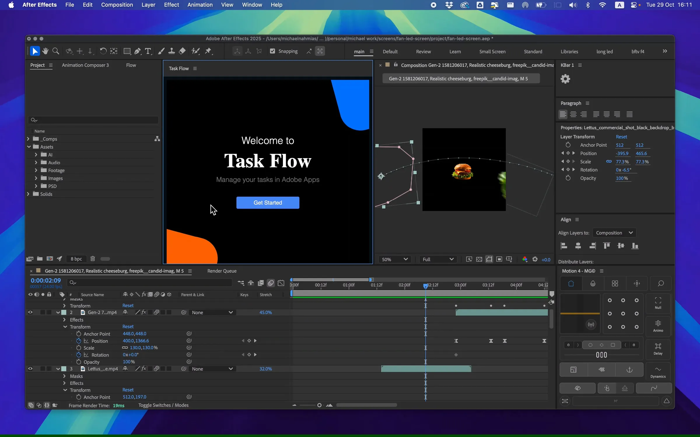Select the Rectangle shape tool
Screen dimensions: 700x437
coord(127,51)
